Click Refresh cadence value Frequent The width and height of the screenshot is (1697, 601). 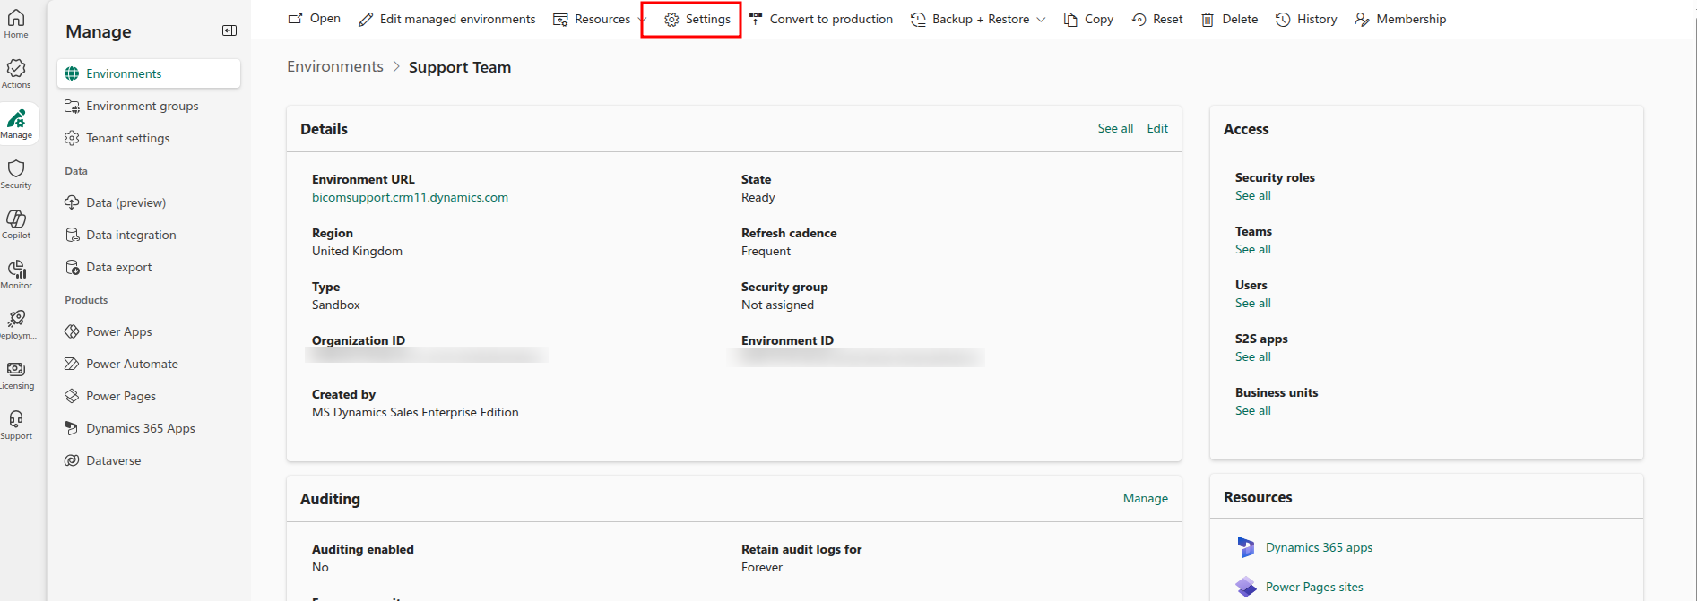pos(766,251)
